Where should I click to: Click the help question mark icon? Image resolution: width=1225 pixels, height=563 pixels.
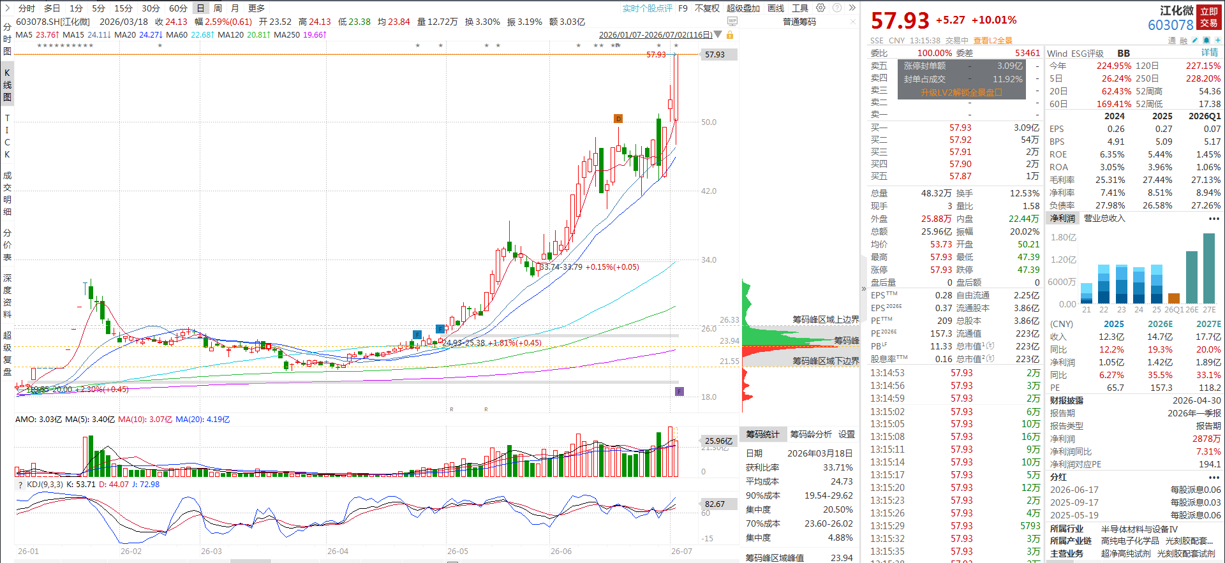point(836,8)
